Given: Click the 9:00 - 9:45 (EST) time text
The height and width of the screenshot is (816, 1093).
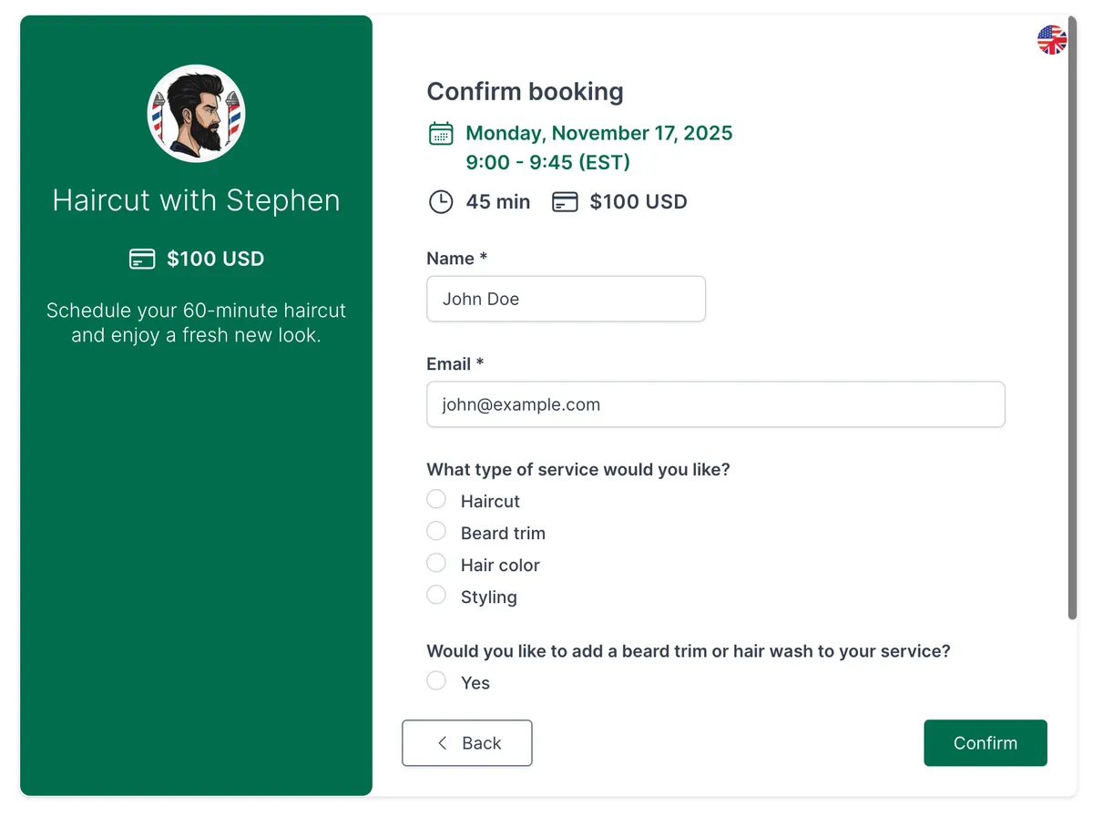Looking at the screenshot, I should (x=547, y=163).
